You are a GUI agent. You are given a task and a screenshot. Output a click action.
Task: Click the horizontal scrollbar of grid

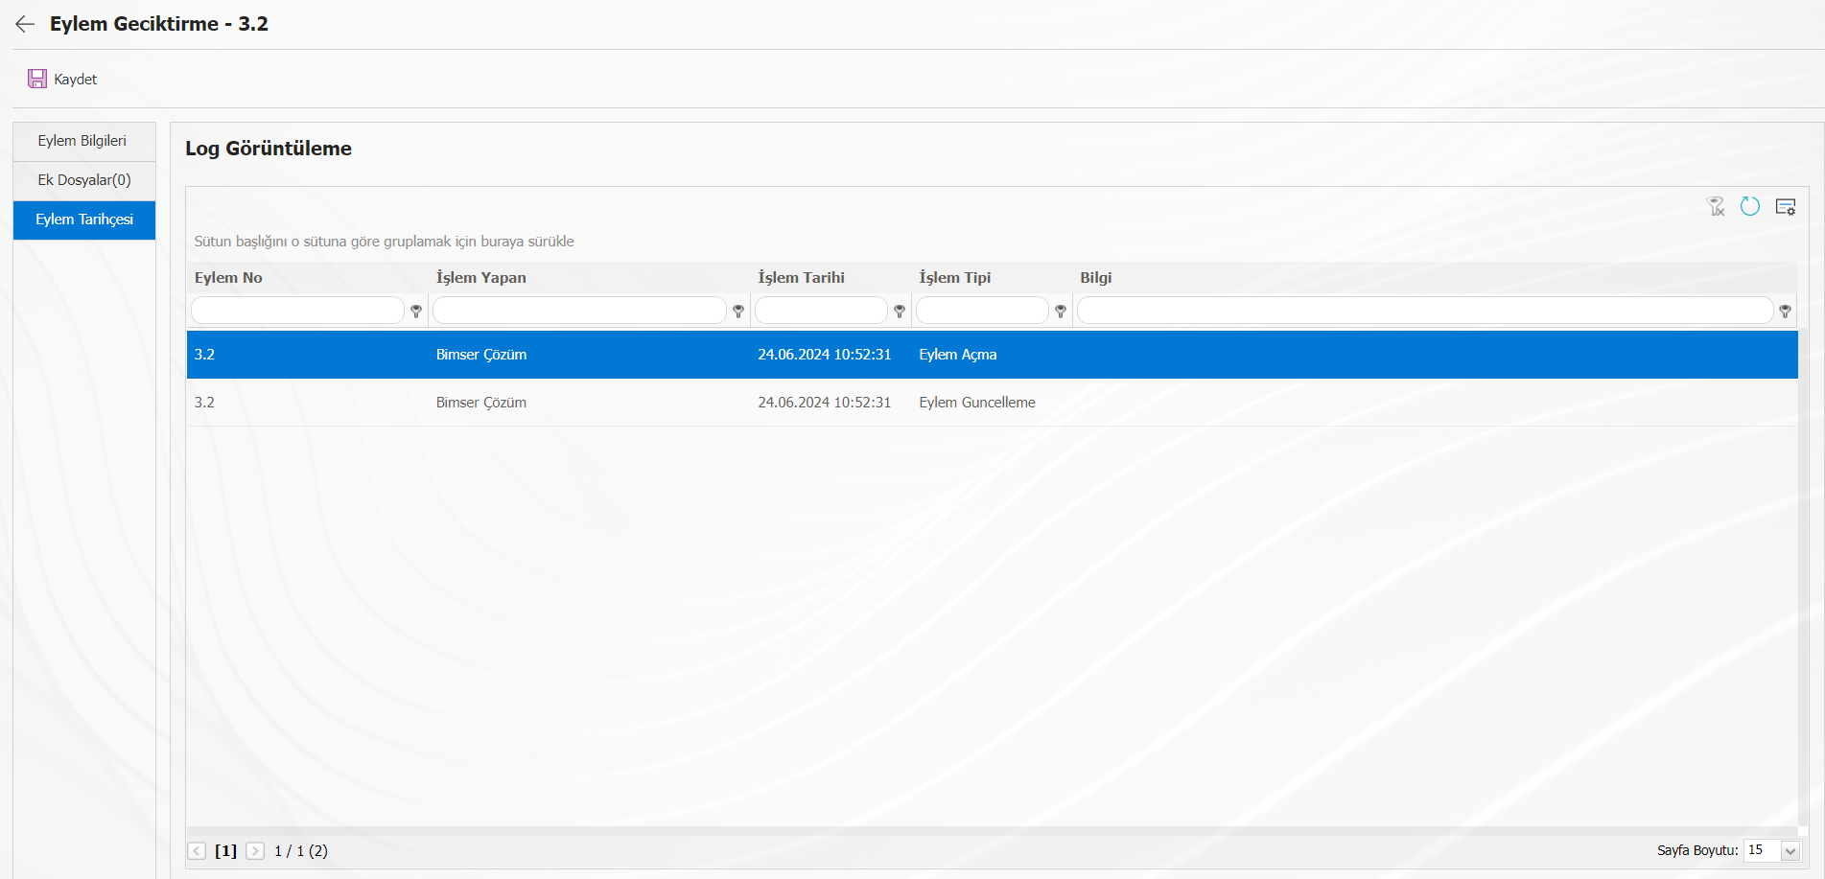pos(992,831)
